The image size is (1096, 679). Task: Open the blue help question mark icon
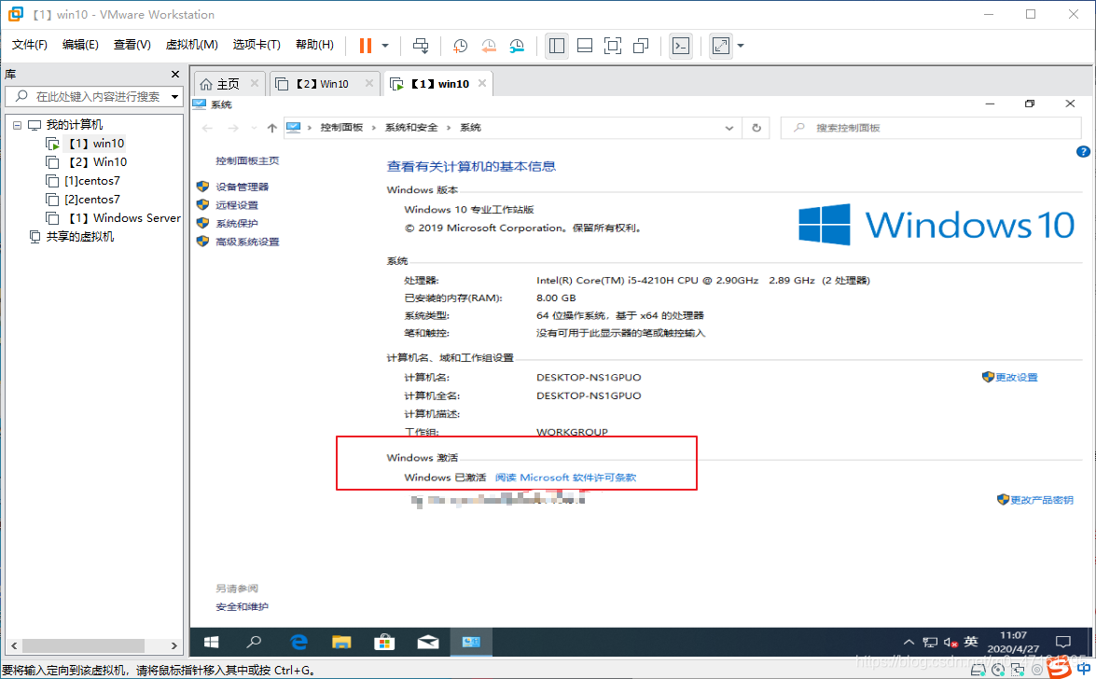(x=1083, y=152)
